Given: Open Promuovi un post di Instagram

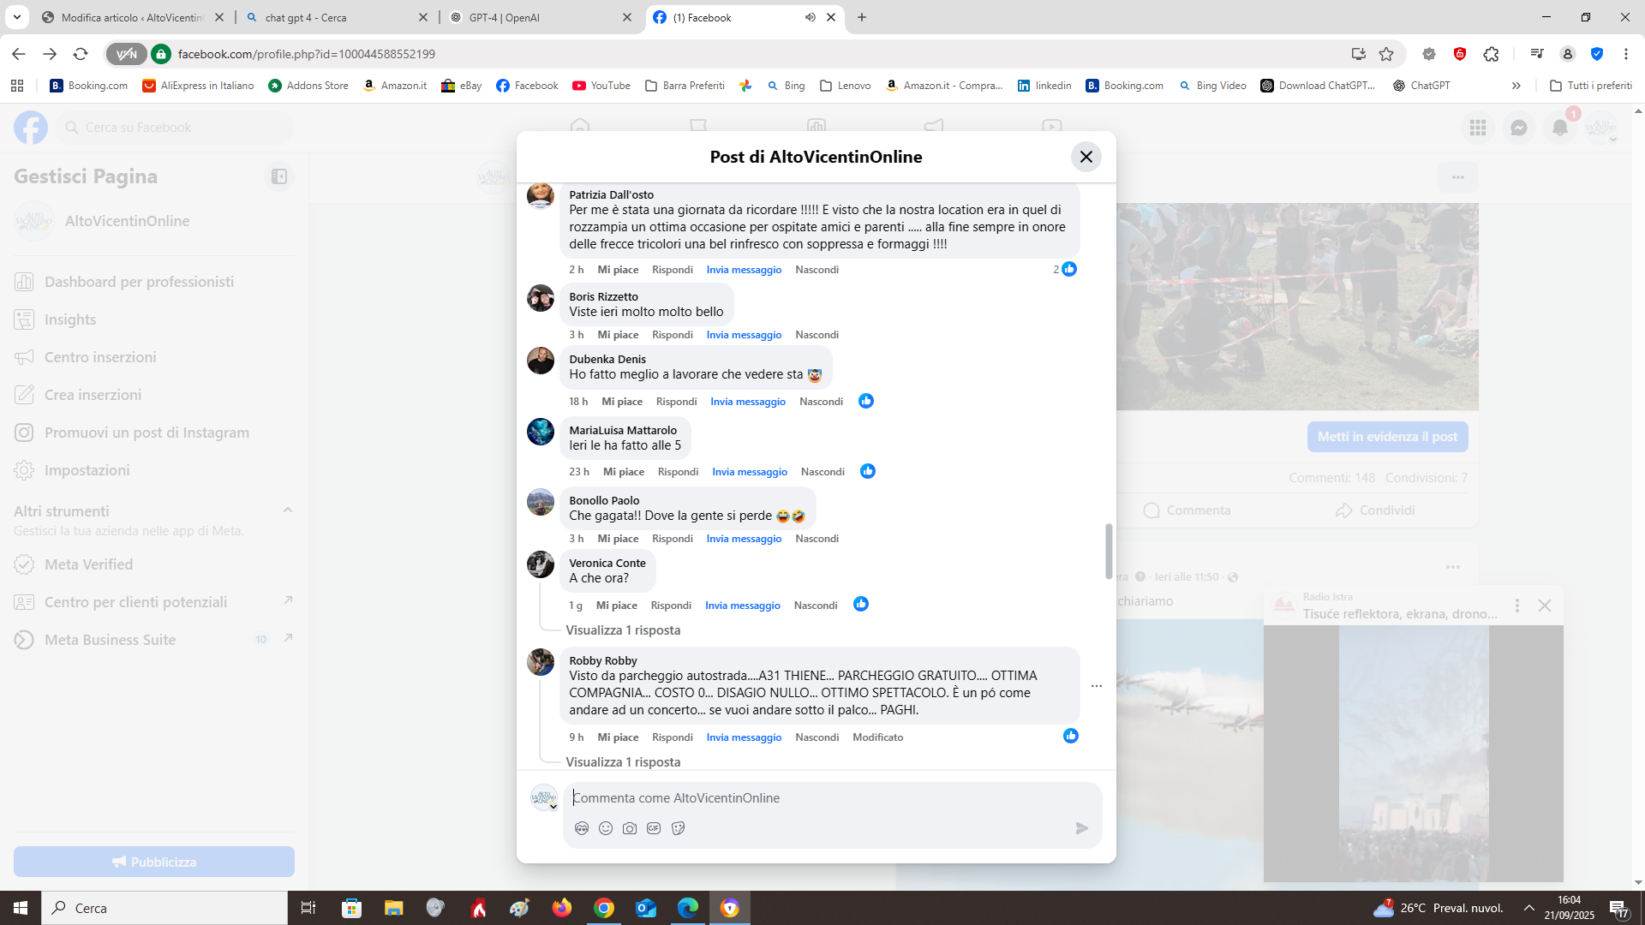Looking at the screenshot, I should (154, 433).
